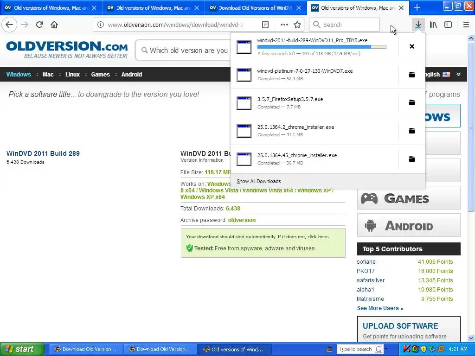Image resolution: width=475 pixels, height=356 pixels.
Task: Open containing folder for WinDVD7.exe
Action: [412, 75]
